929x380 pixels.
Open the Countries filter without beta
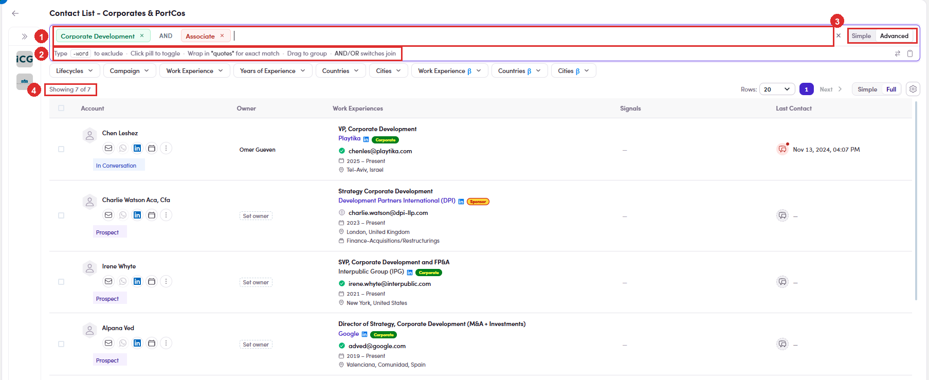pyautogui.click(x=341, y=71)
